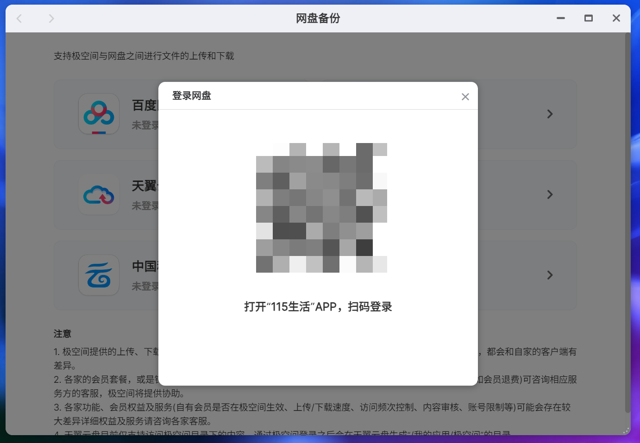Viewport: 640px width, 443px height.
Task: Go back with the left arrow
Action: point(19,19)
